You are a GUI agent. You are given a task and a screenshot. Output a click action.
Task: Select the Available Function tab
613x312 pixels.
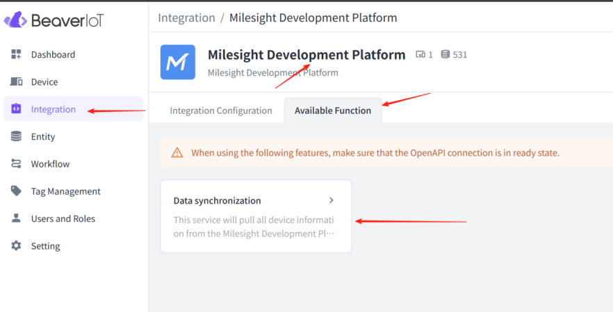pos(333,110)
